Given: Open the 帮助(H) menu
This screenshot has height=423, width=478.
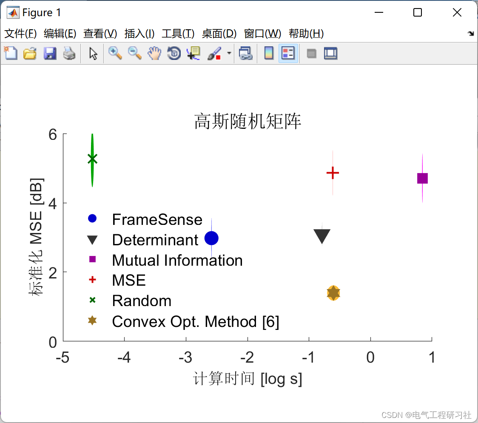Looking at the screenshot, I should [306, 34].
